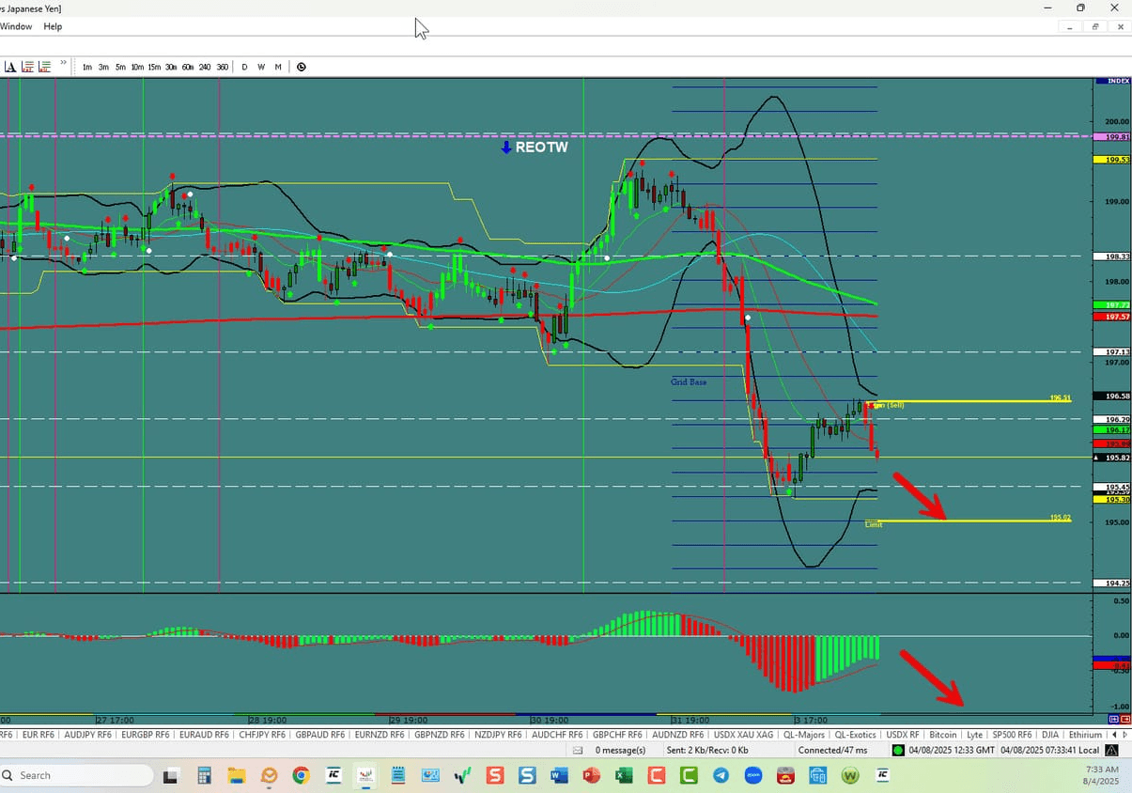Open the Window menu
This screenshot has height=793, width=1132.
point(16,26)
